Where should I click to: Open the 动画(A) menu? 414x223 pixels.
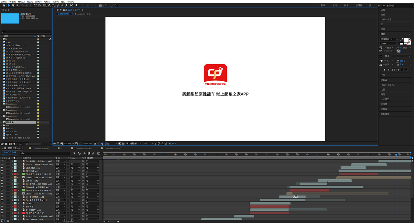pos(47,2)
